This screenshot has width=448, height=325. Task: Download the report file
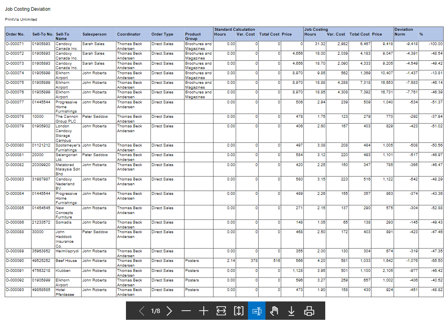click(x=291, y=311)
